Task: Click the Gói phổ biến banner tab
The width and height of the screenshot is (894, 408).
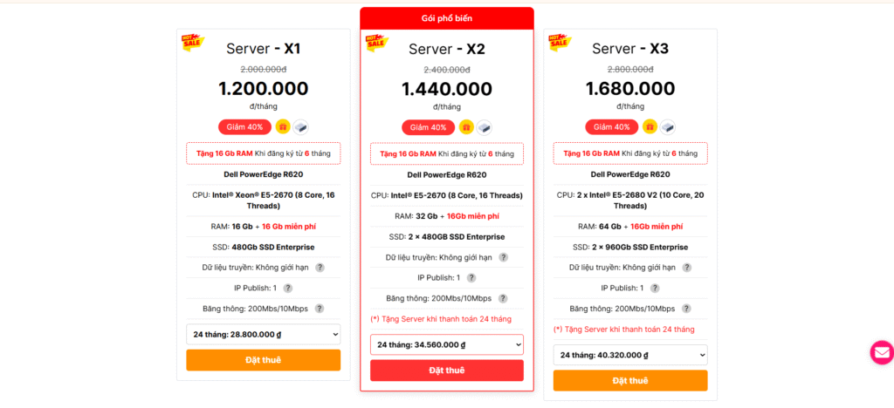Action: point(446,17)
